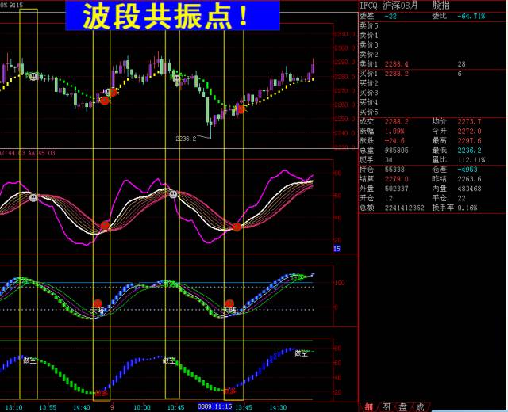Screen dimensions: 508x412
Task: Click the second red dot in the oscillator panel
Action: [229, 303]
